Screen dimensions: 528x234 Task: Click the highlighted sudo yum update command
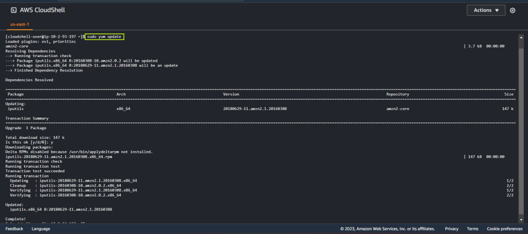pos(104,37)
